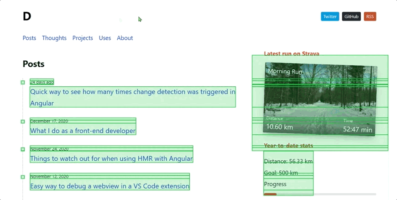This screenshot has width=397, height=200.
Task: Open the RSS feed button
Action: (370, 16)
